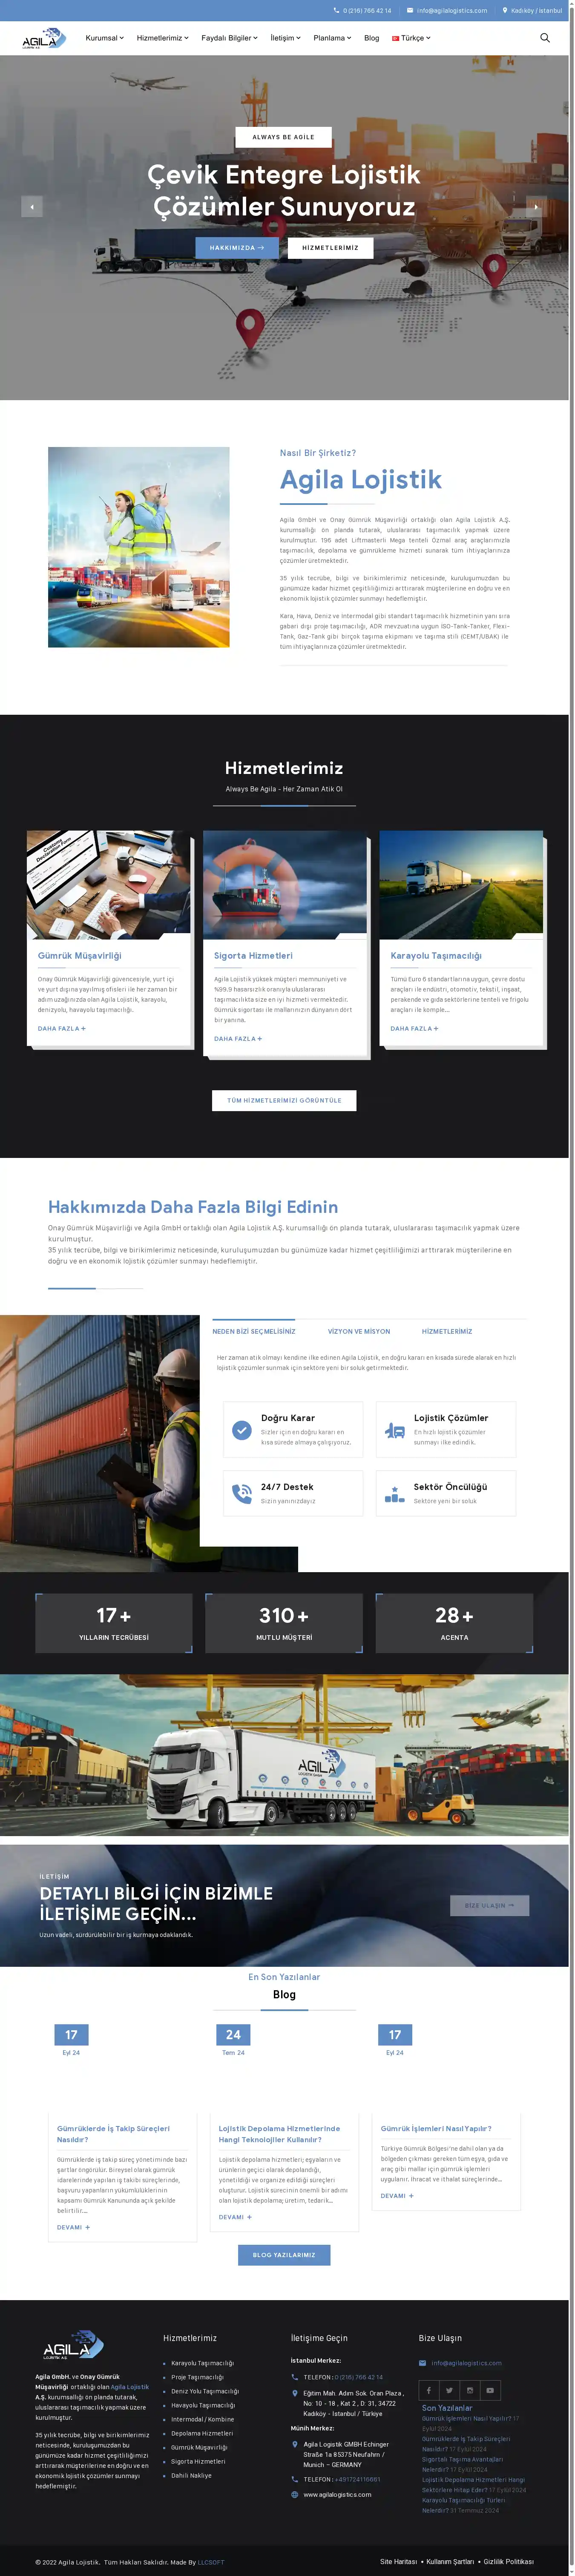Open Facebook icon in footer
This screenshot has width=575, height=2576.
click(x=428, y=2389)
